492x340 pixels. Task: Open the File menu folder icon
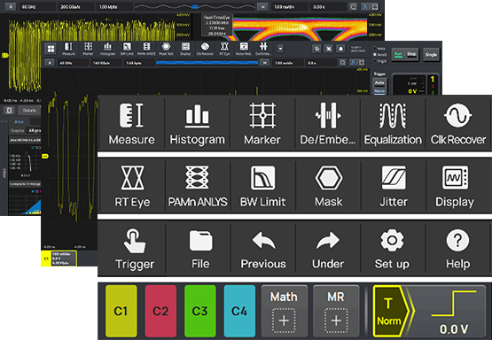click(x=200, y=248)
